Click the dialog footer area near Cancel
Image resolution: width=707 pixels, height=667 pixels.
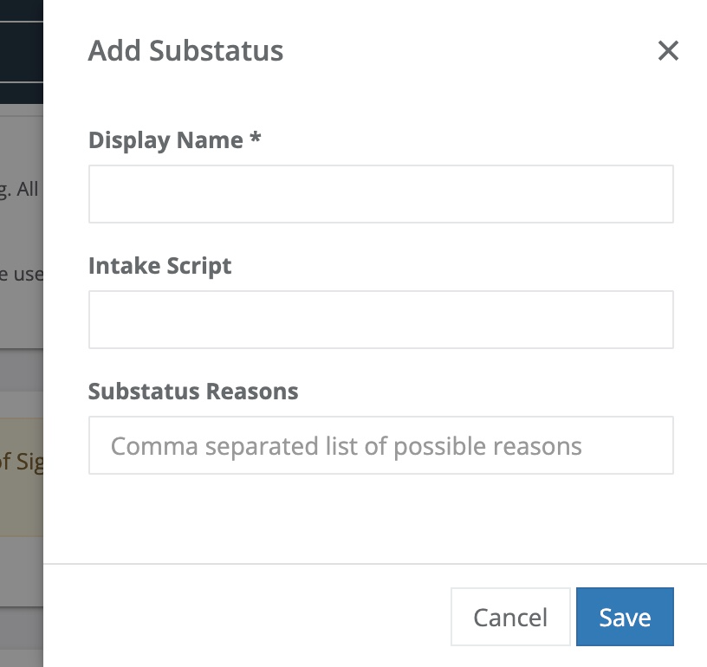pyautogui.click(x=416, y=617)
